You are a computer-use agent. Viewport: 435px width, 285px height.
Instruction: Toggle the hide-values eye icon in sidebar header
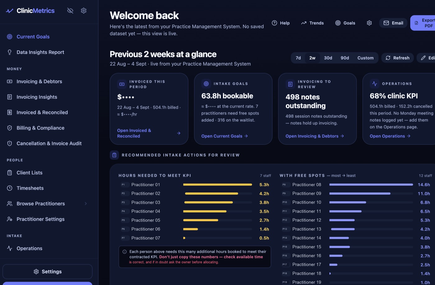click(70, 11)
